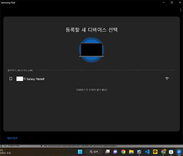Click the laptop illustration in blue circle

click(x=91, y=50)
